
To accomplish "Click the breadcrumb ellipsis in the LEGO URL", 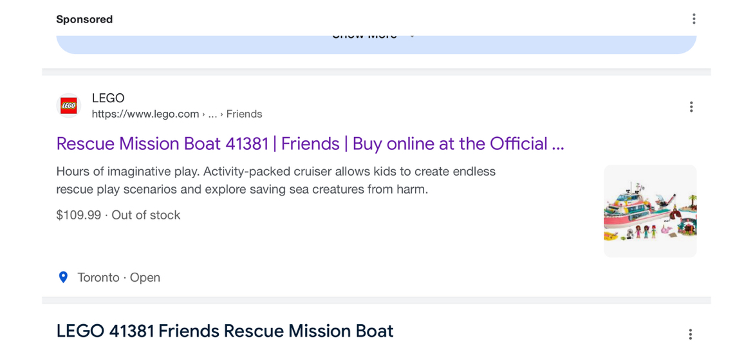I will pyautogui.click(x=212, y=114).
